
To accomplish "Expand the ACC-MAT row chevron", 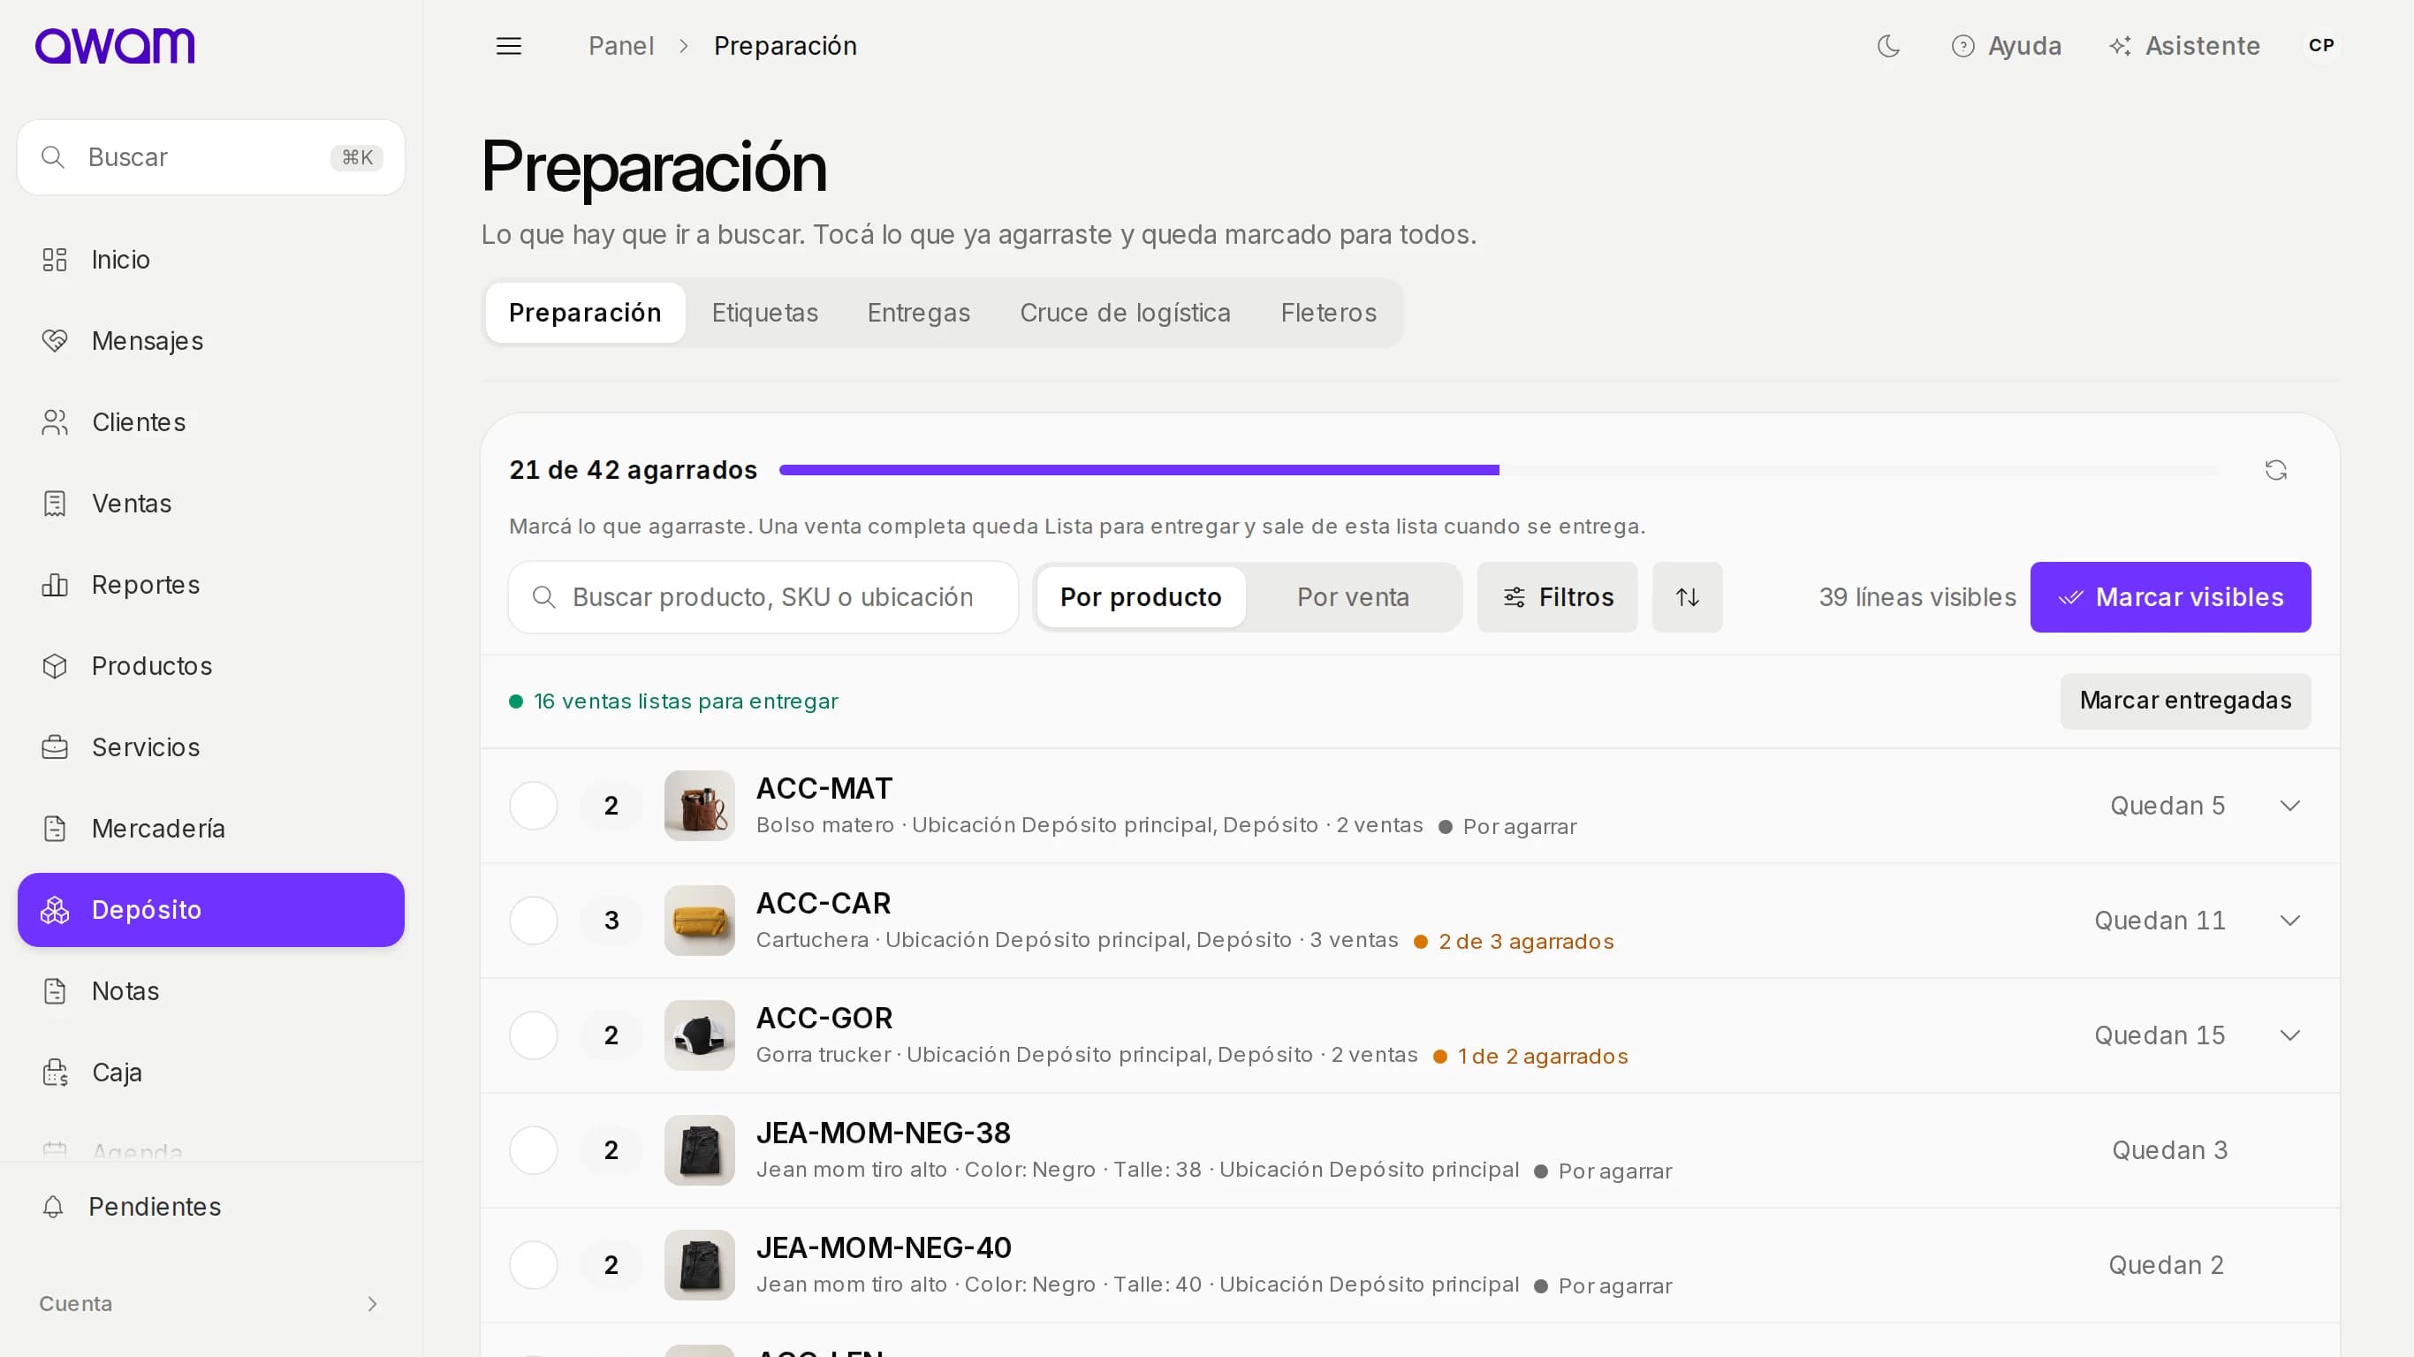I will tap(2289, 806).
